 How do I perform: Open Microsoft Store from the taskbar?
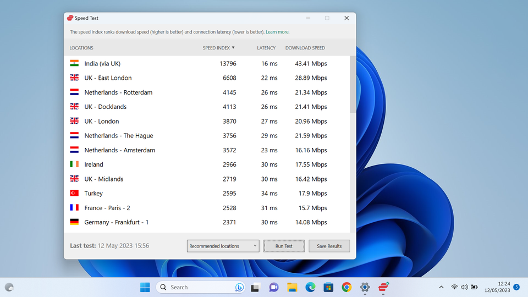(x=328, y=287)
